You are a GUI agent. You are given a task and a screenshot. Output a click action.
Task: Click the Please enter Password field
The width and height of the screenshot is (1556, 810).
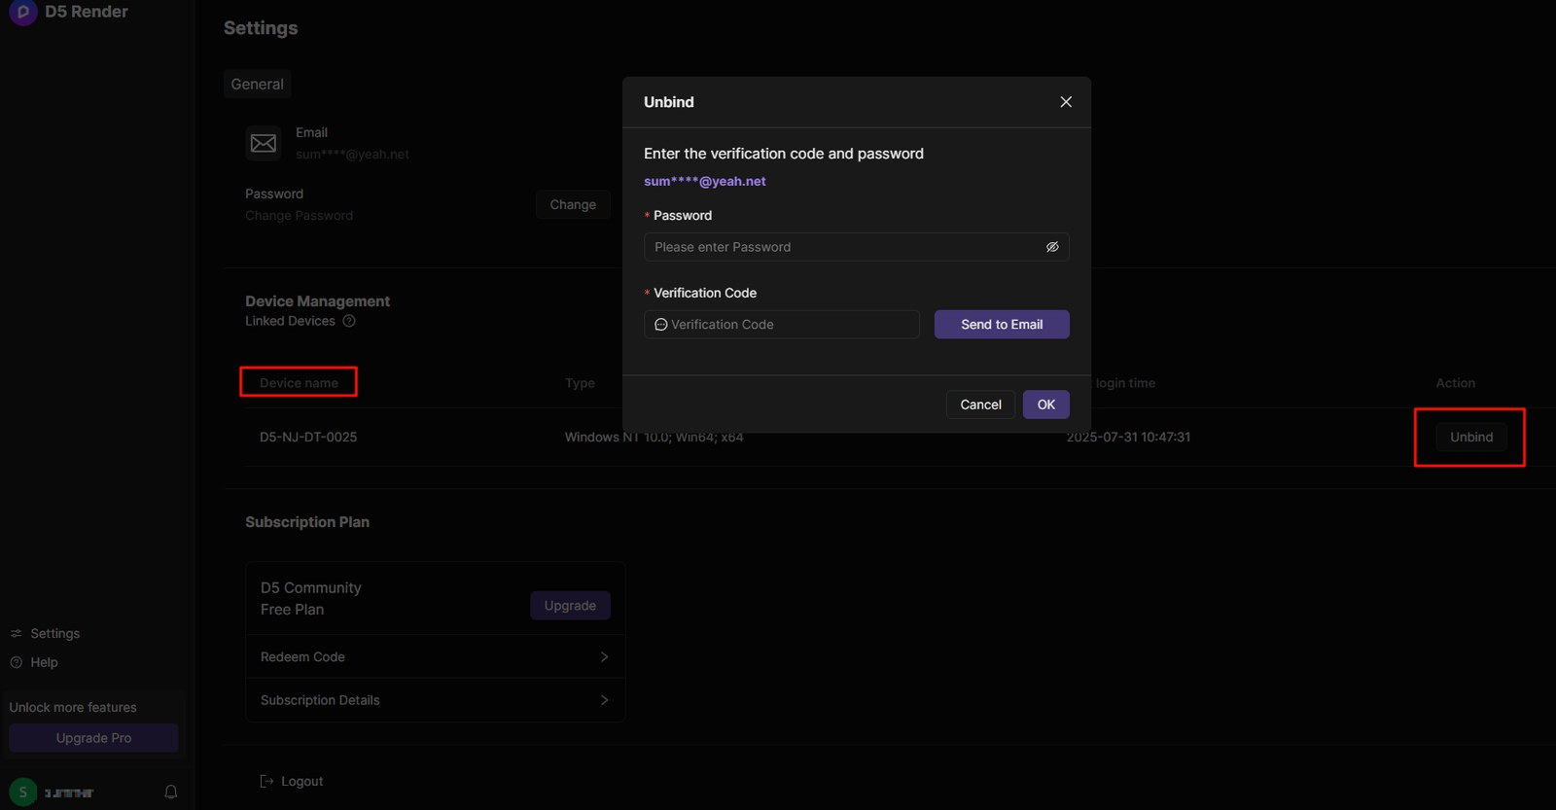tap(856, 247)
